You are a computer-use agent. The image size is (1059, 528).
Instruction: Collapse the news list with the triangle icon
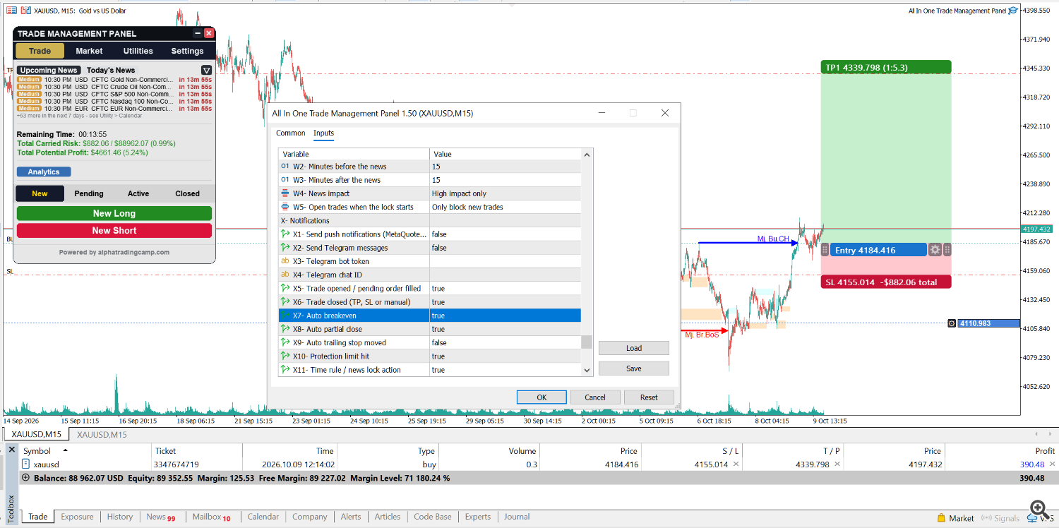(x=206, y=70)
